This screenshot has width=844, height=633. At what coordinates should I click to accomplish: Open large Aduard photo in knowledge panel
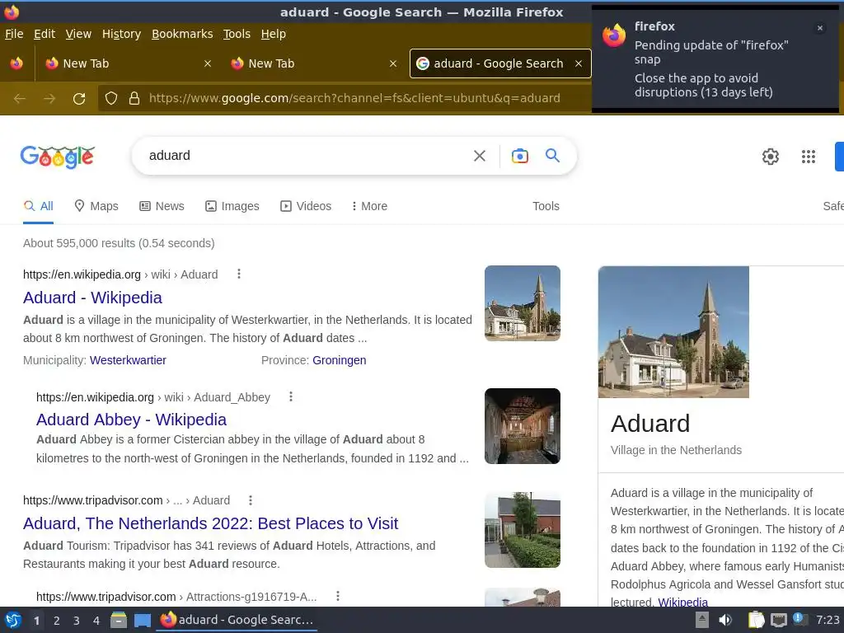click(x=673, y=332)
